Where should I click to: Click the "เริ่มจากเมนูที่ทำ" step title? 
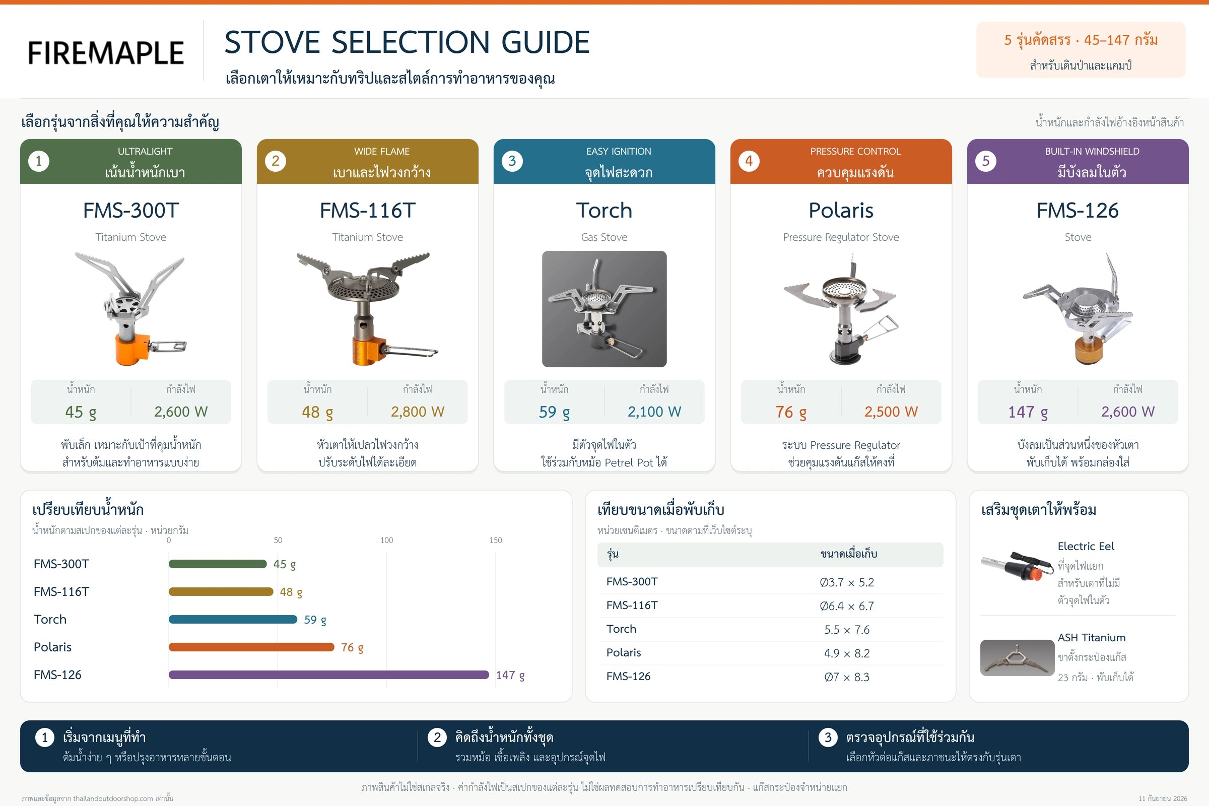[104, 737]
